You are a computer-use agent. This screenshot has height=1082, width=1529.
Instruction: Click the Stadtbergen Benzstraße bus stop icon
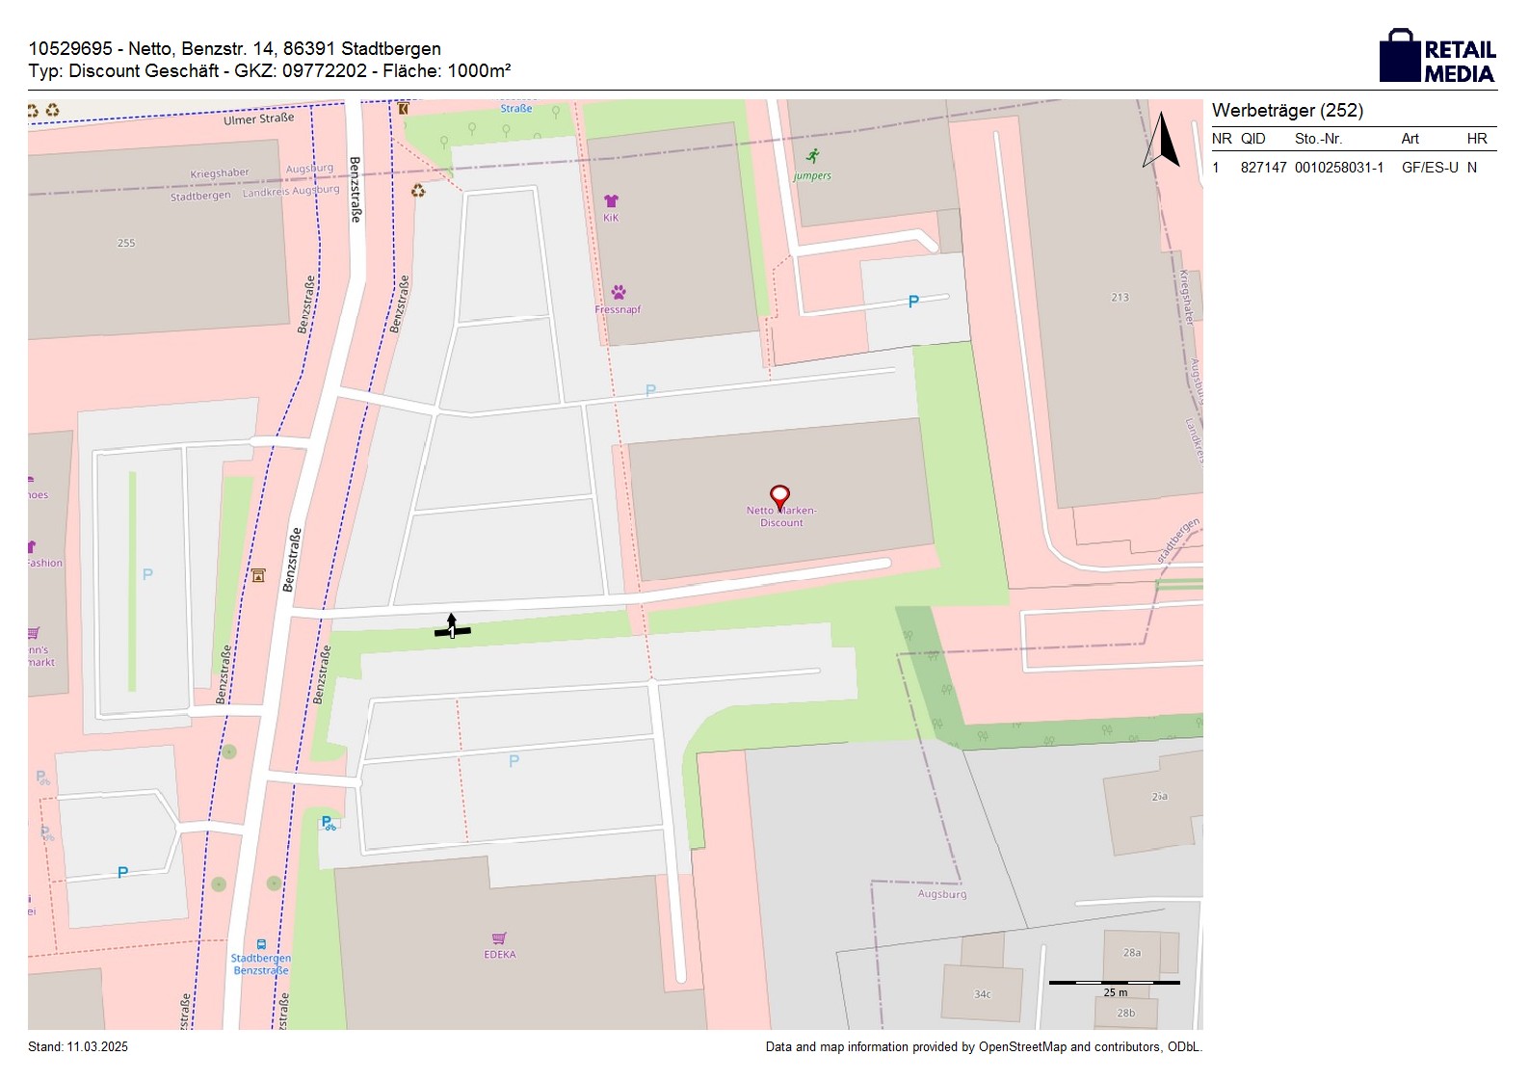[x=261, y=944]
